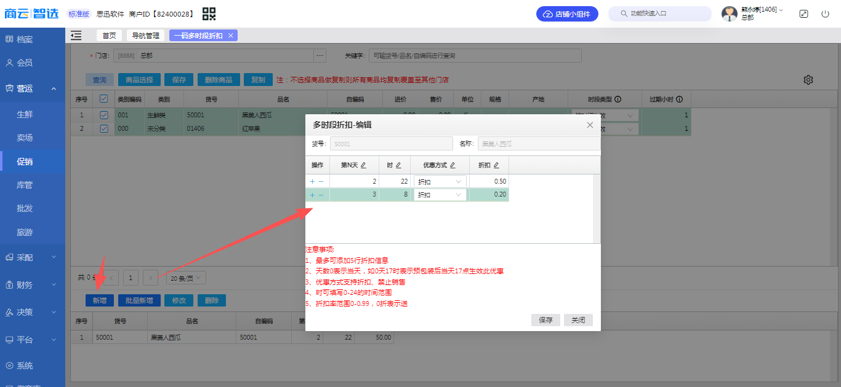The width and height of the screenshot is (841, 387).
Task: Toggle the select-all checkbox in table header
Action: [x=103, y=99]
